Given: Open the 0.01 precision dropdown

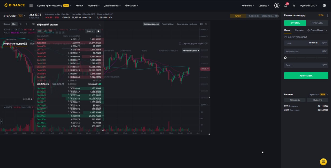Looking at the screenshot, I should [x=90, y=31].
